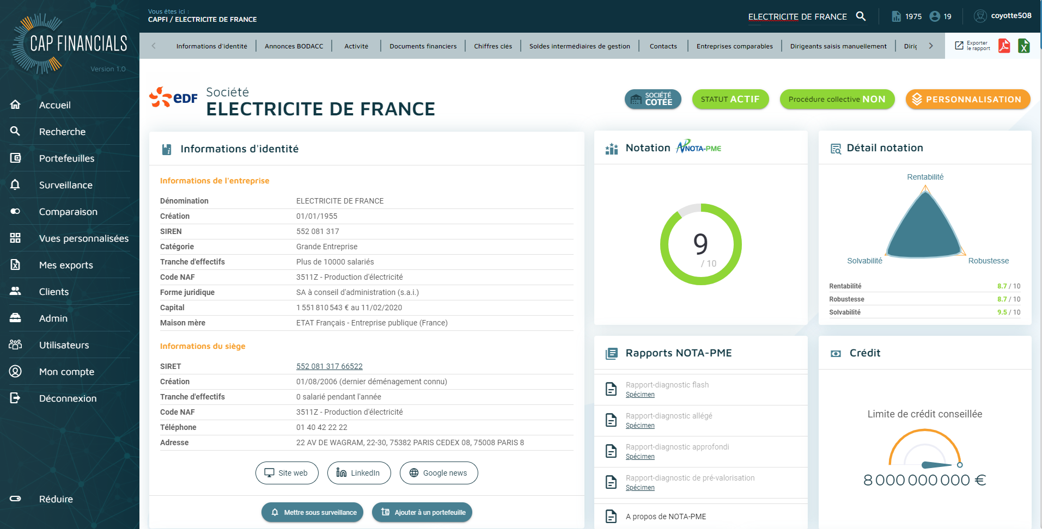The width and height of the screenshot is (1042, 529).
Task: Click the pré-valorisation report document icon
Action: pyautogui.click(x=611, y=482)
